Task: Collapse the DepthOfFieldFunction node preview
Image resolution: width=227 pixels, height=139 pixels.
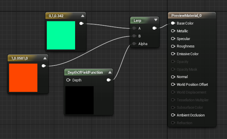Action: pyautogui.click(x=110, y=72)
